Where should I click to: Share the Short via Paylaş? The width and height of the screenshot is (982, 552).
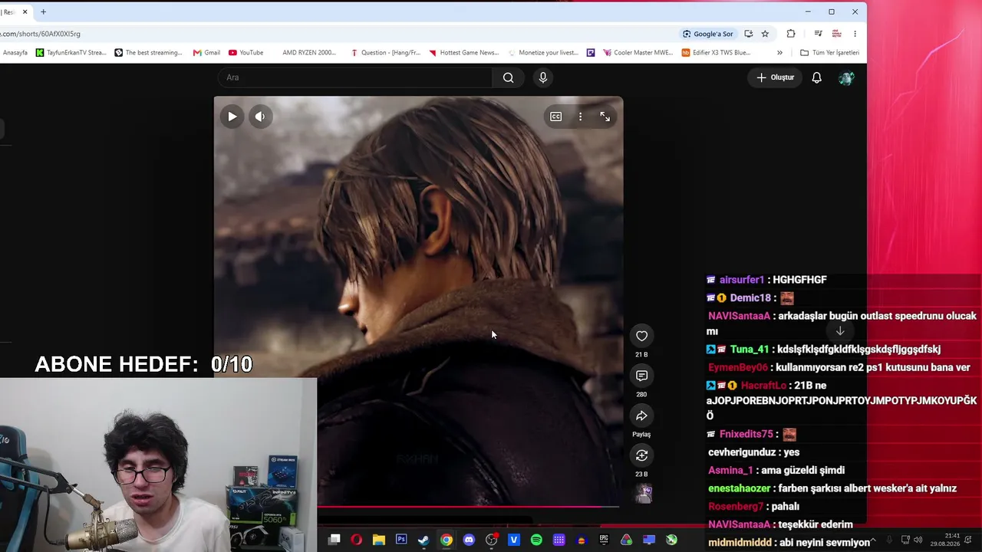point(641,416)
